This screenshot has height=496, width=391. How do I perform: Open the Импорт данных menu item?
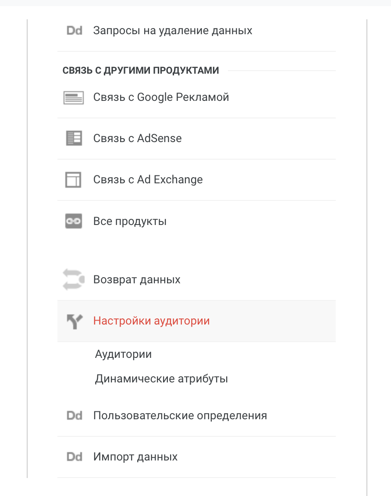(x=135, y=457)
